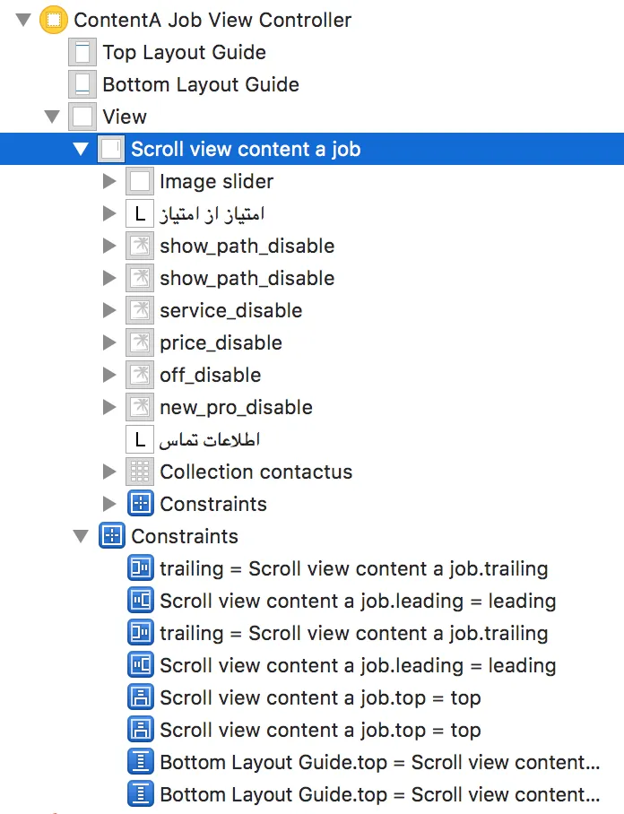Viewport: 624px width, 814px height.
Task: Click the service_disable image view icon
Action: click(140, 310)
